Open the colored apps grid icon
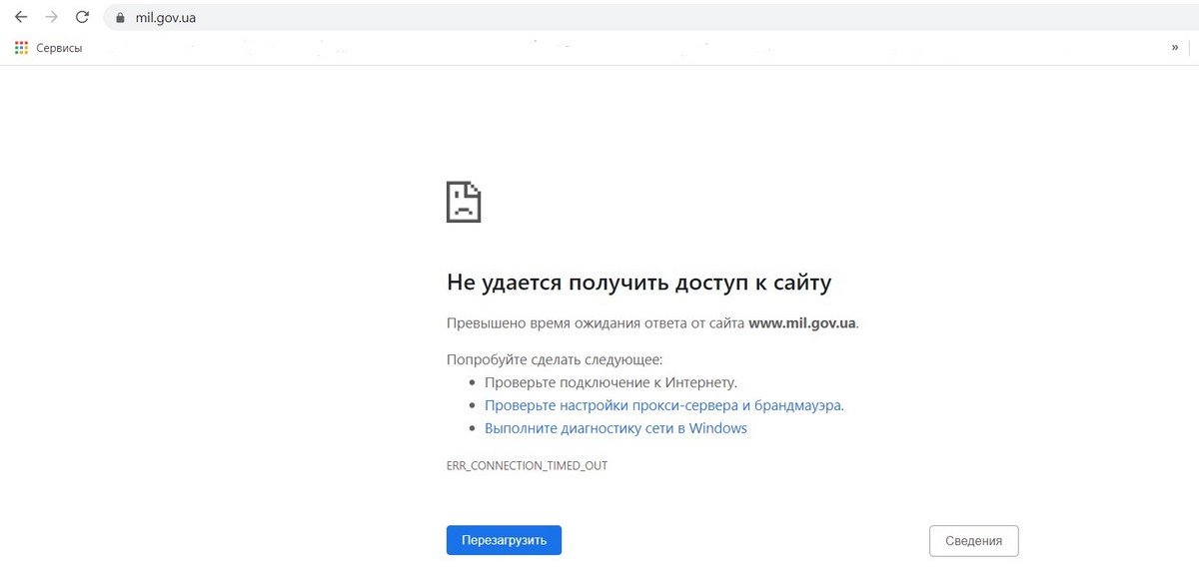1199x588 pixels. [x=22, y=47]
